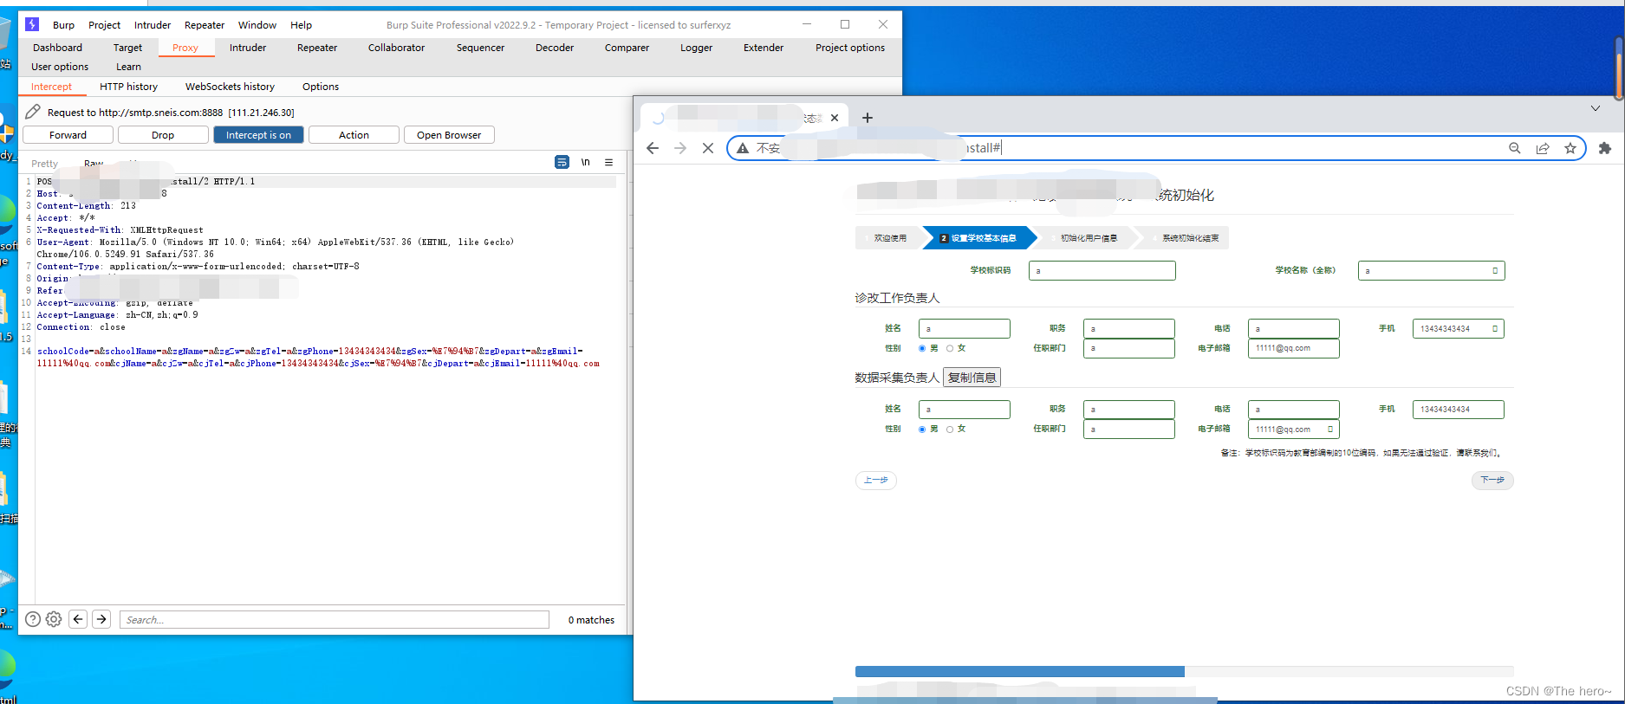Switch to the Dashboard tab

[x=58, y=48]
